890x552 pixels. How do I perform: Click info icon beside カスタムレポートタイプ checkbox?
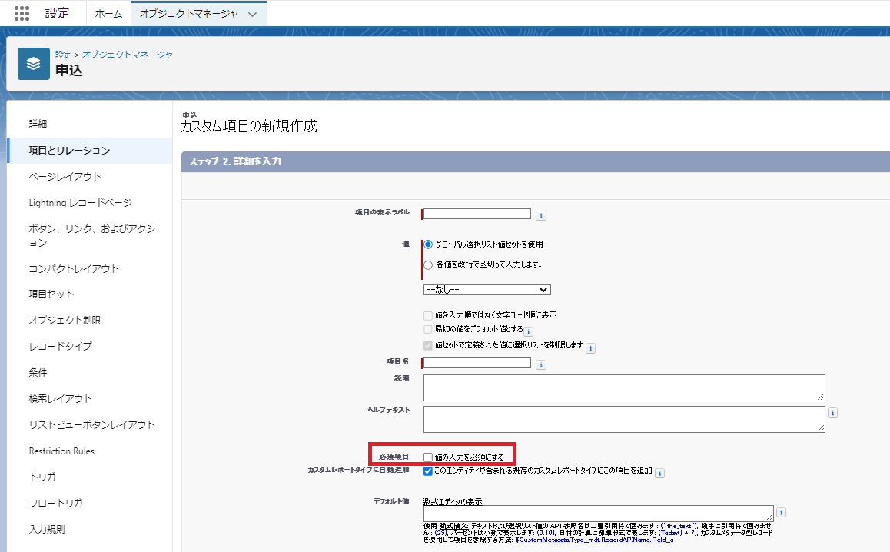(x=659, y=473)
